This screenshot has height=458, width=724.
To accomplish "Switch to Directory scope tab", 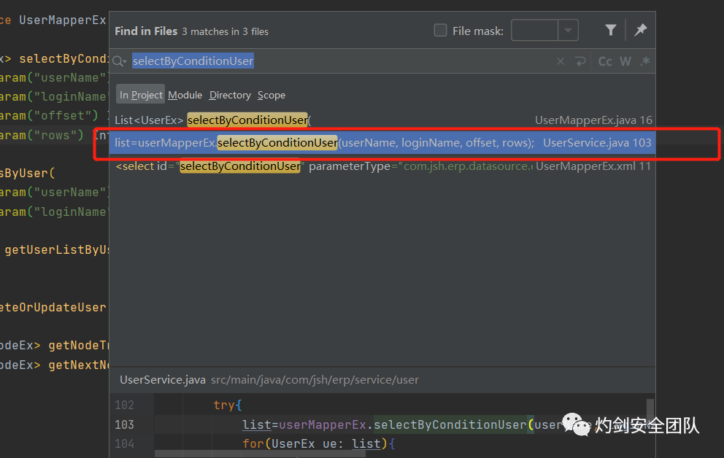I will pyautogui.click(x=230, y=95).
